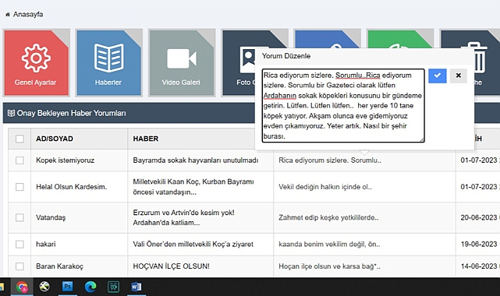The height and width of the screenshot is (296, 500).
Task: Open the Video Galeri camera tile
Action: point(182,62)
